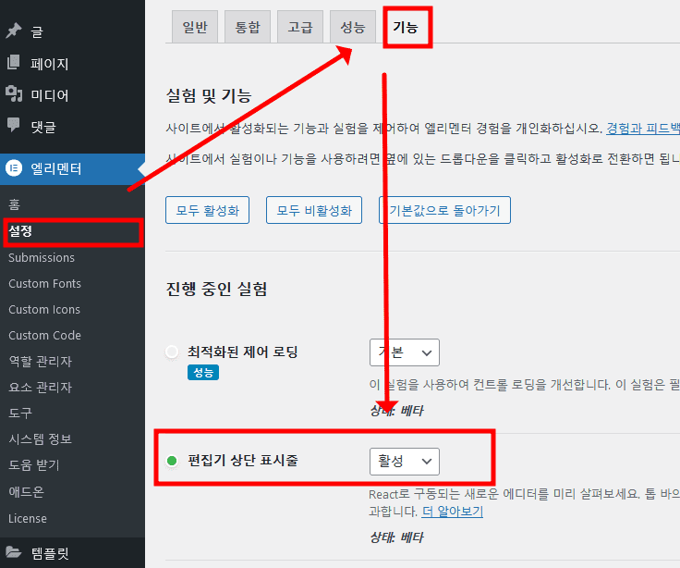Click the 모두 활성화 button
Viewport: 680px width, 568px height.
208,210
